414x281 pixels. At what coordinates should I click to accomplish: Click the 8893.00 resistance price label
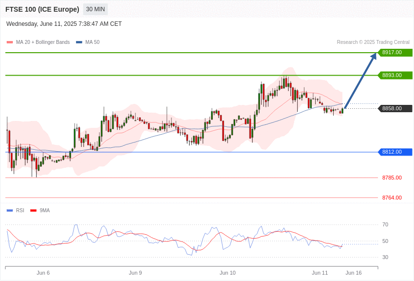pos(395,75)
